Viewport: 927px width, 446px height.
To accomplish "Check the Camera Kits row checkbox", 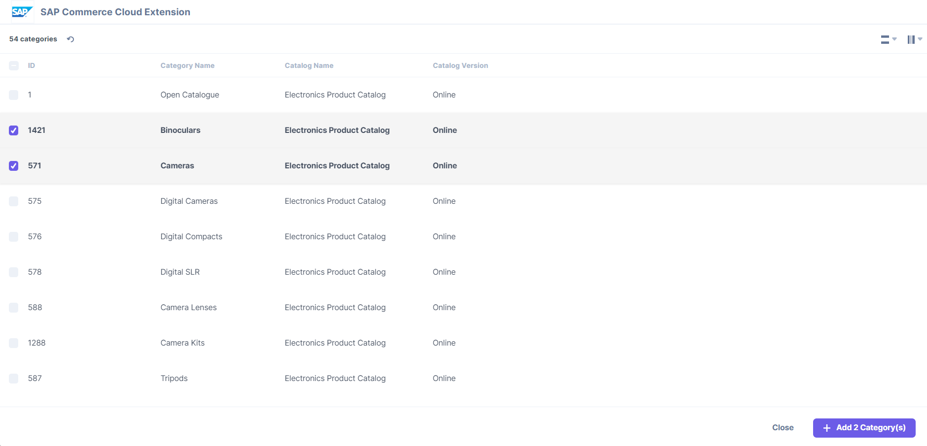I will tap(14, 343).
